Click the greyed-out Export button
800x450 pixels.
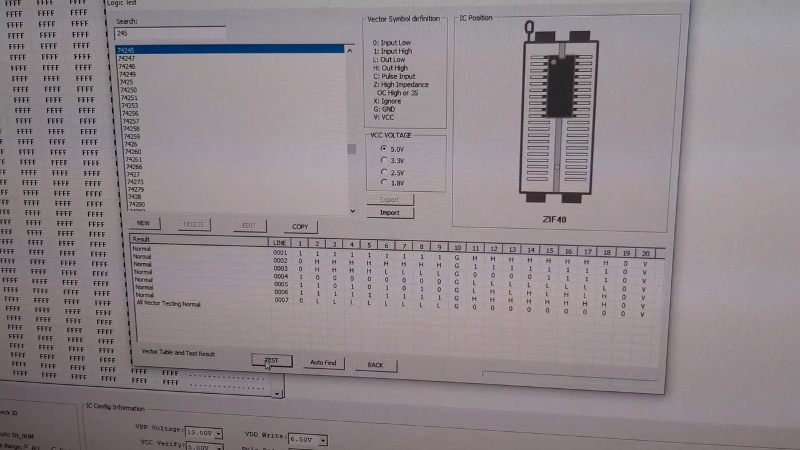(x=389, y=200)
